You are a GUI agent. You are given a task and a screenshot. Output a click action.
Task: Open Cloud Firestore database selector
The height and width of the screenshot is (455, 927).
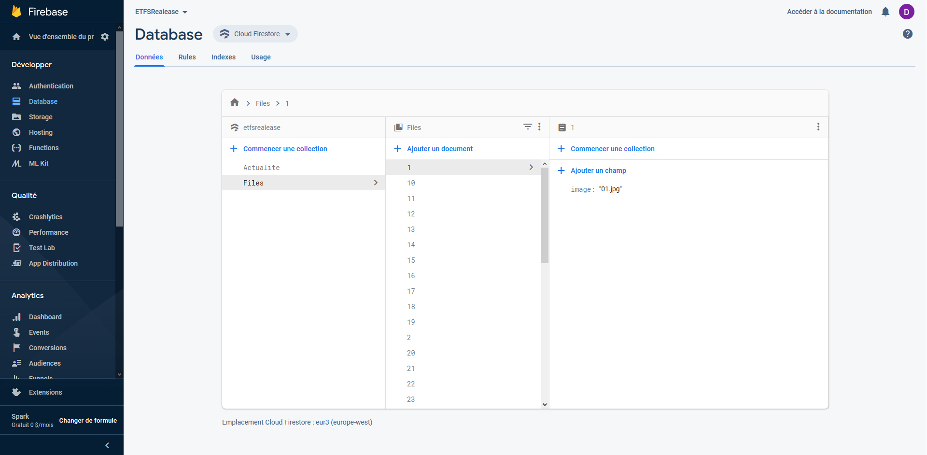pyautogui.click(x=255, y=34)
